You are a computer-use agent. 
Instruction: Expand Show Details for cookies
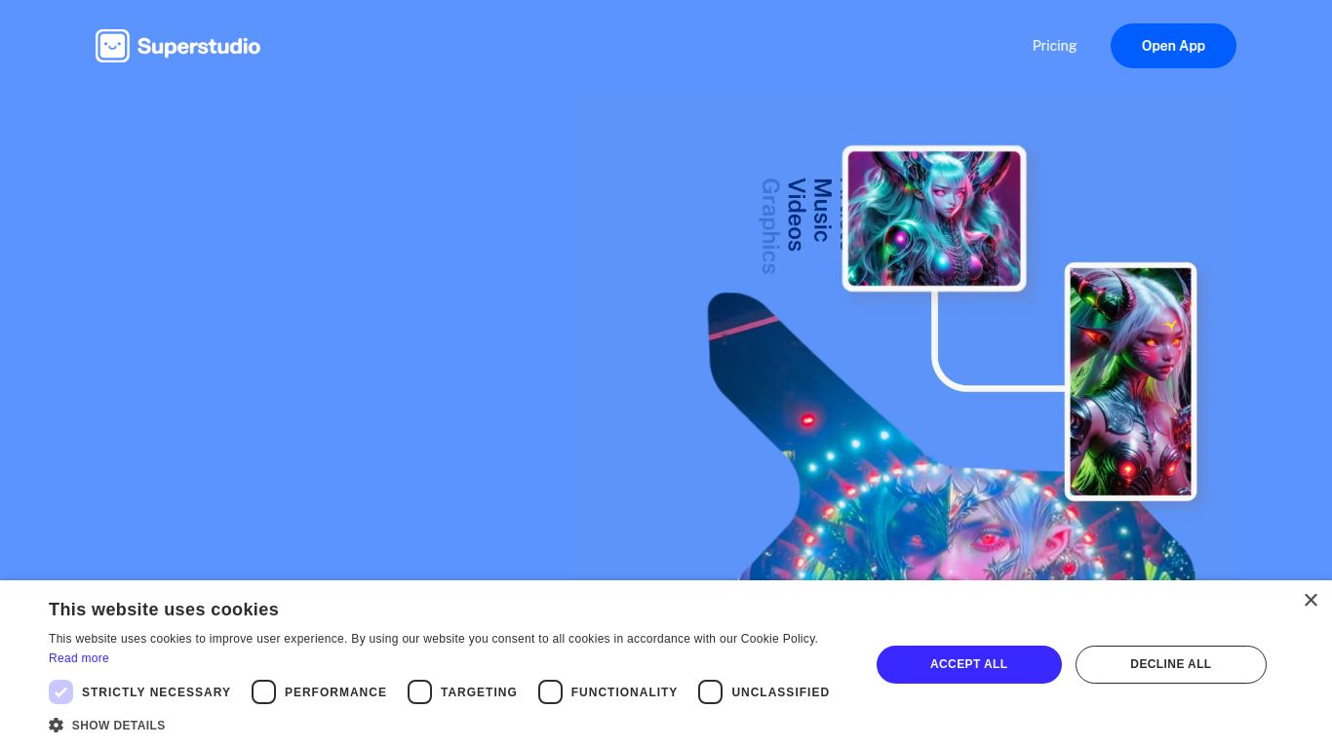pos(118,726)
